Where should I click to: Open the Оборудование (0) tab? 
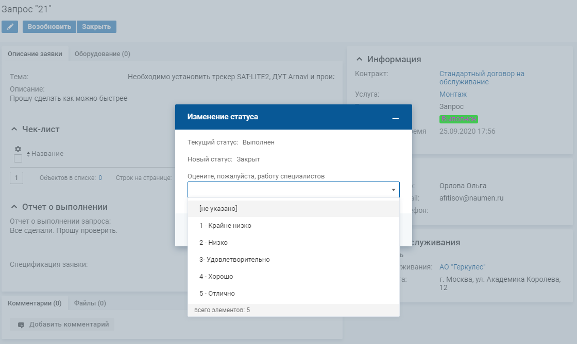tap(103, 54)
